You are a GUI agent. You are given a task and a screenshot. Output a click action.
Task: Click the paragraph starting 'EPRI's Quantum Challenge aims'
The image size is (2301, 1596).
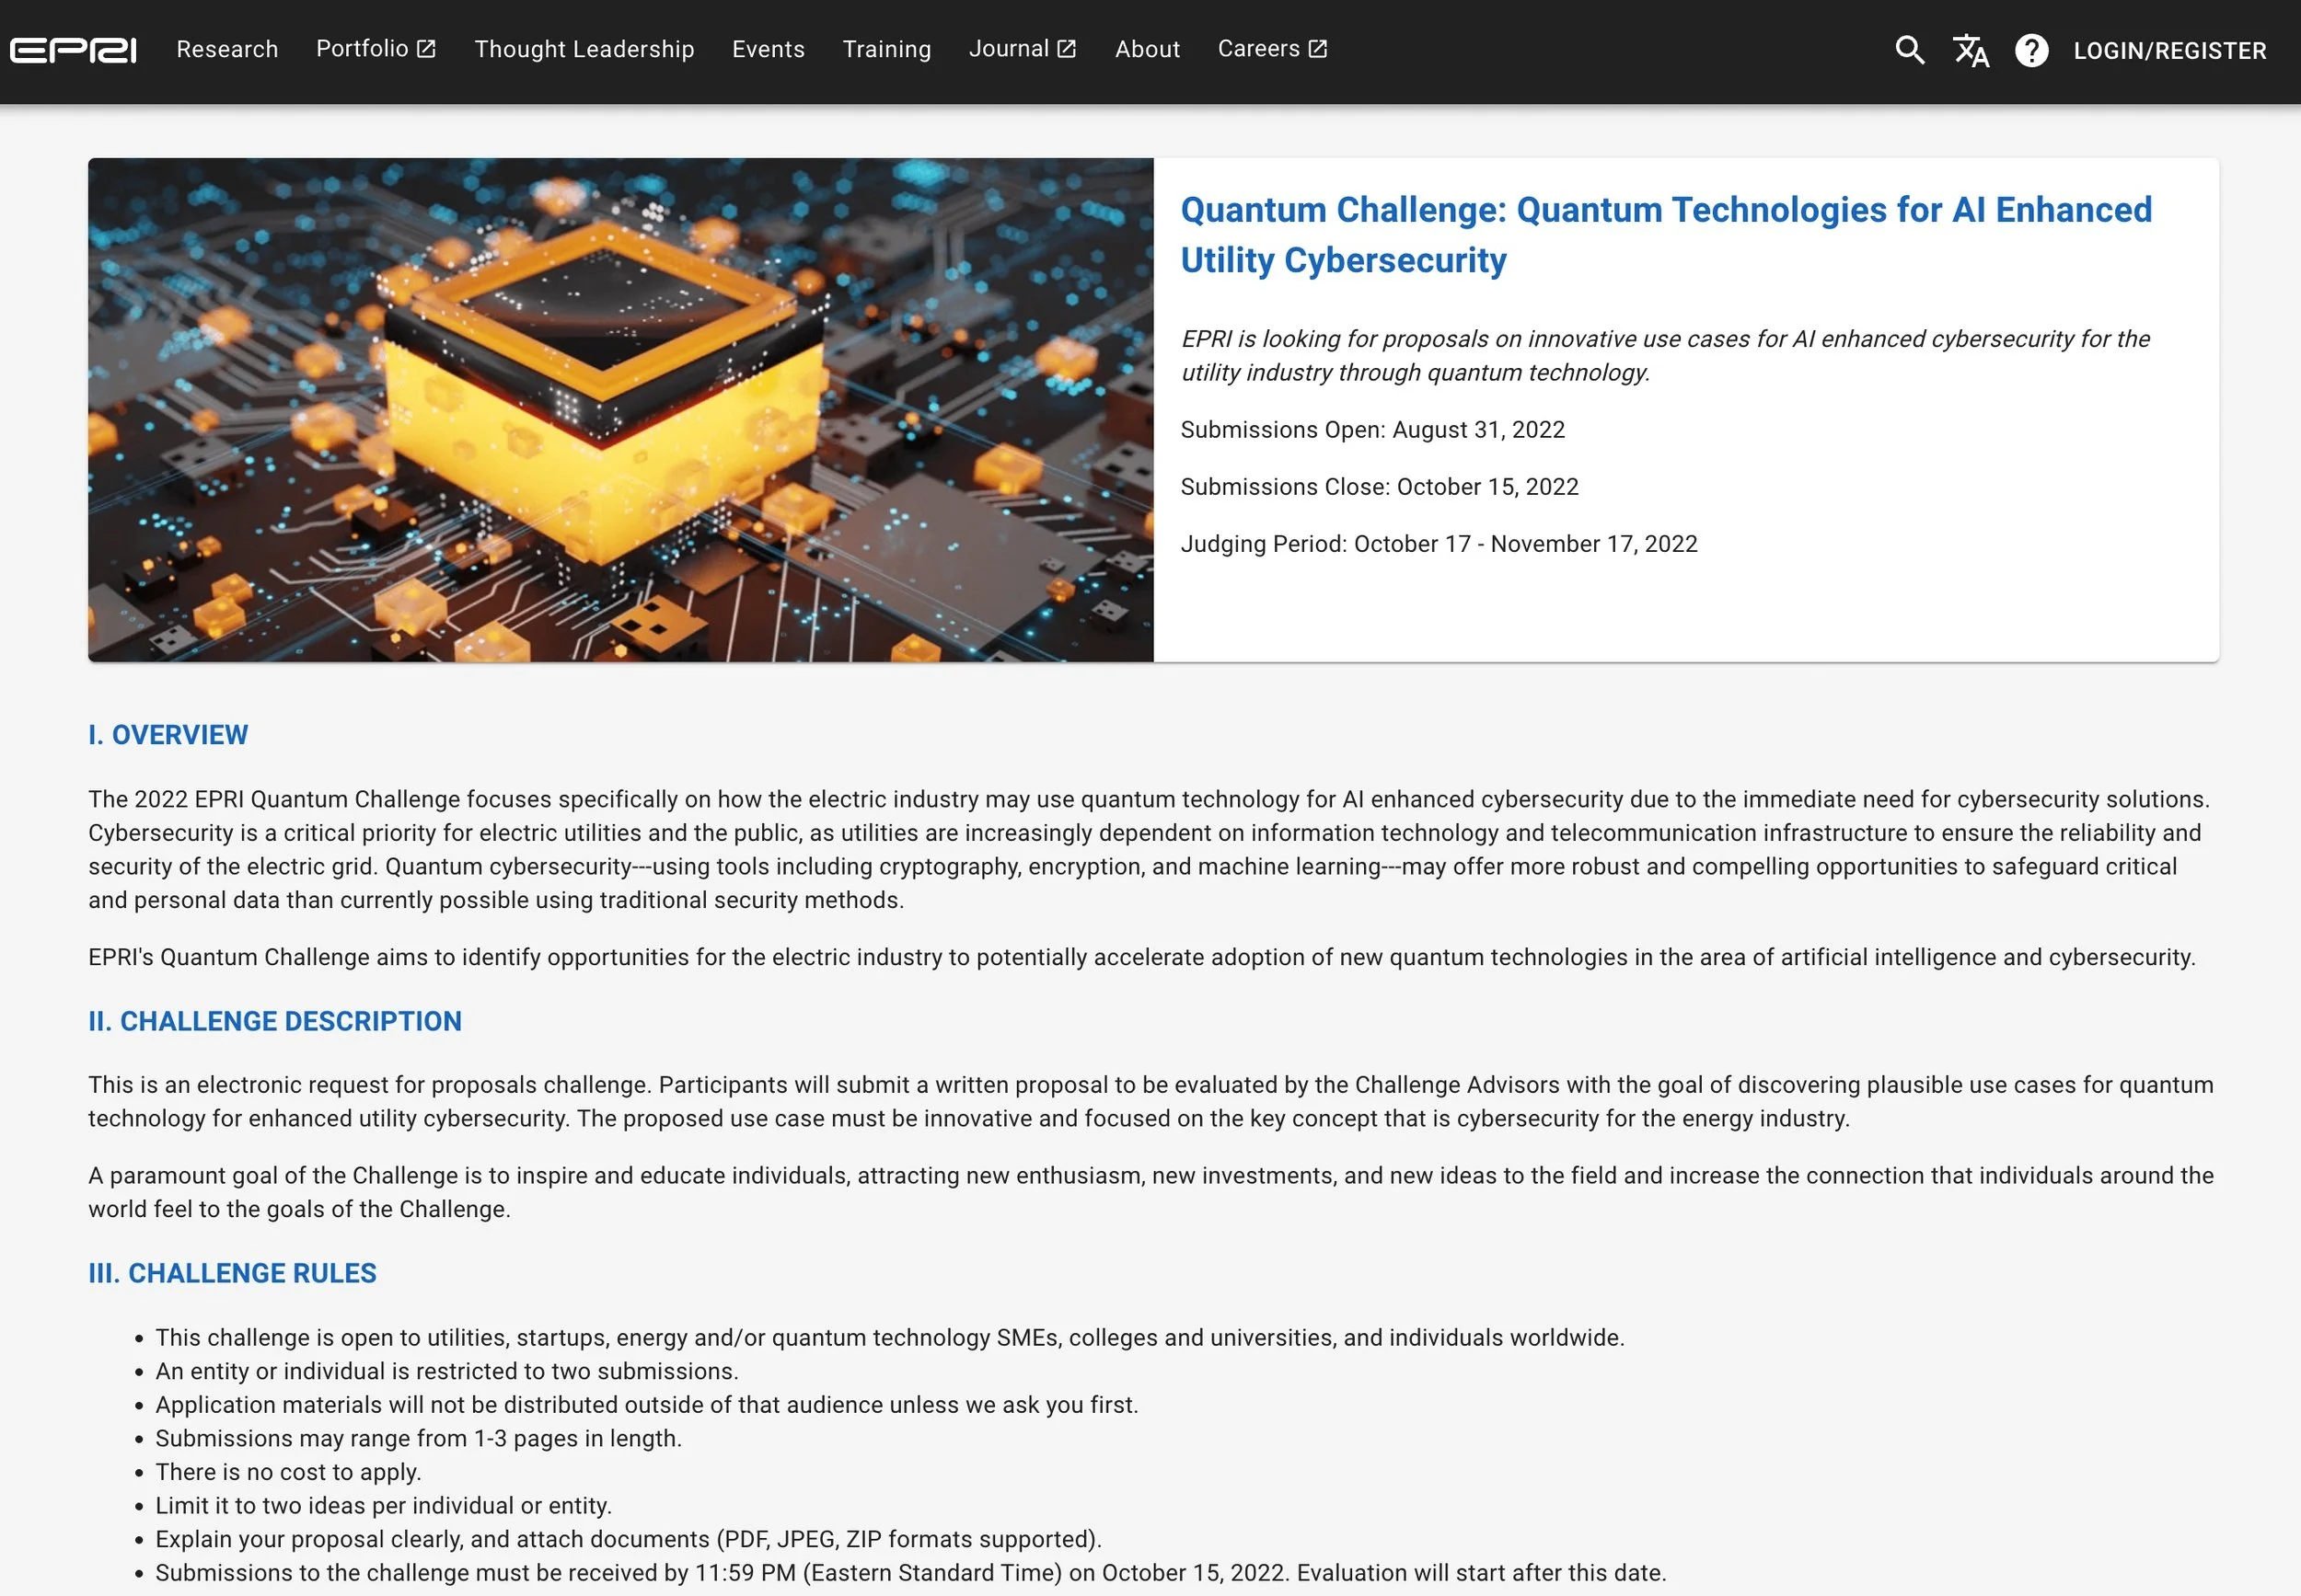1141,957
